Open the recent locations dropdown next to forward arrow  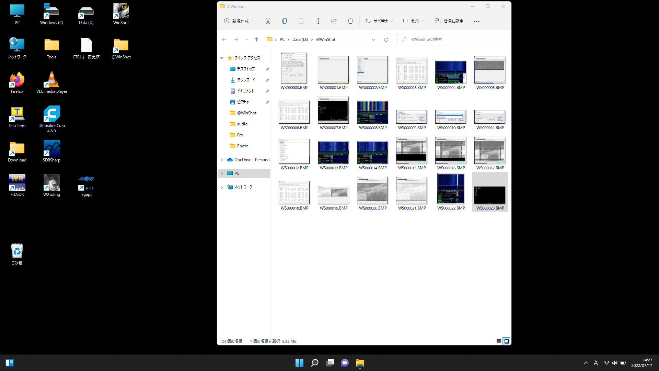[246, 40]
